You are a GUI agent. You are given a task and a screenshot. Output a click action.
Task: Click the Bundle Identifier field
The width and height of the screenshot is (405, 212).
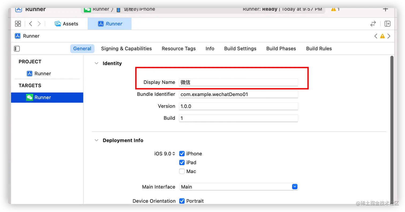pos(238,94)
